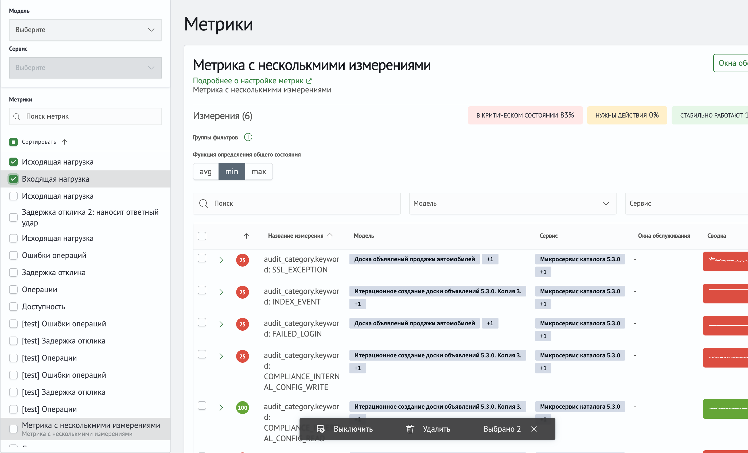This screenshot has width=748, height=453.
Task: Click the add filter group plus icon
Action: click(x=248, y=137)
